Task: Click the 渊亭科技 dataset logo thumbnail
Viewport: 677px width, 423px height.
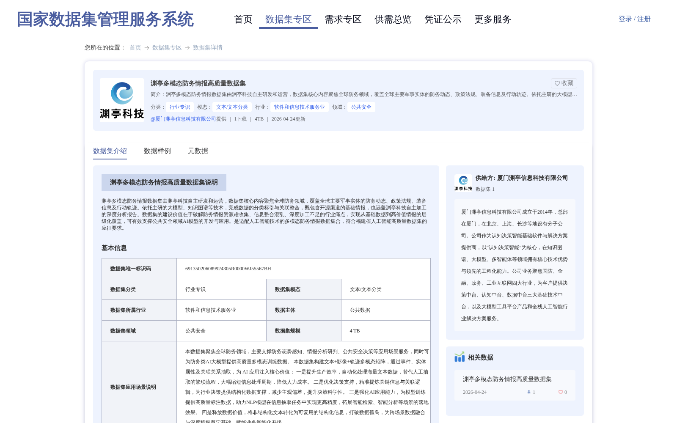Action: coord(122,100)
